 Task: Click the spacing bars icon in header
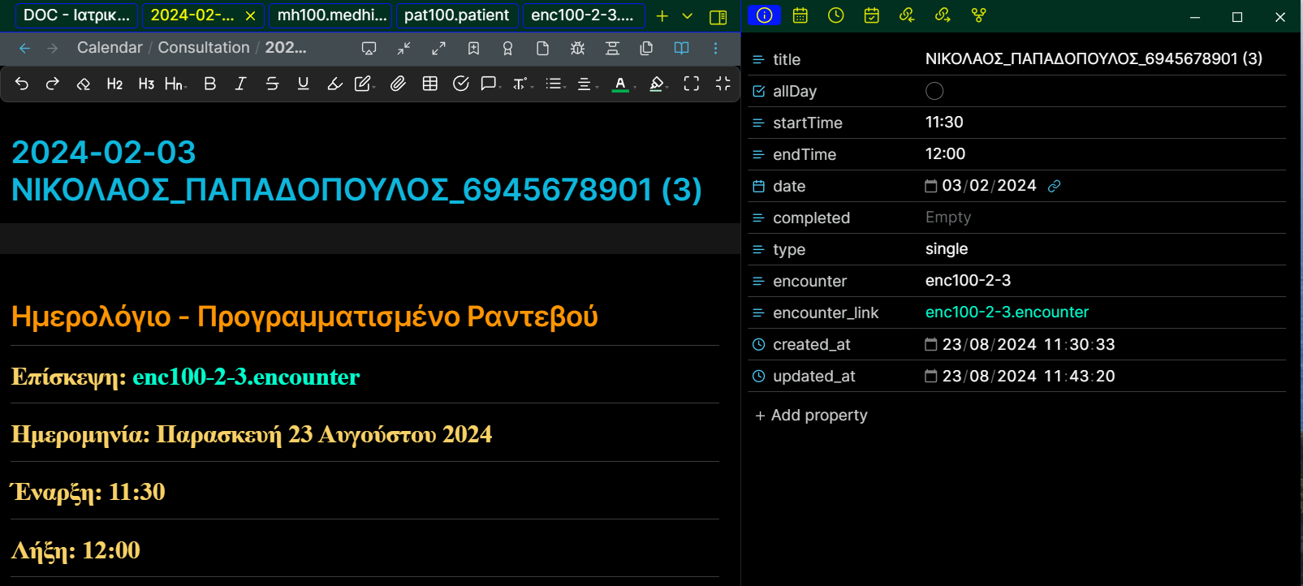(612, 49)
